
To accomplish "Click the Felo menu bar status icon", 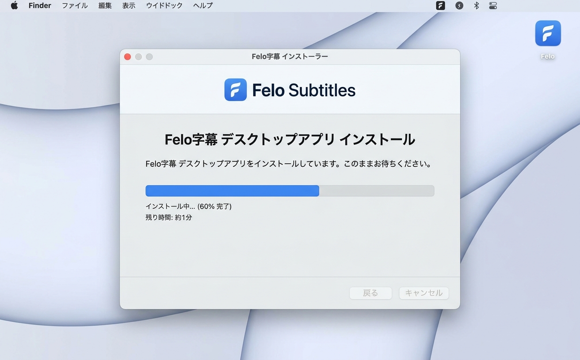I will coord(440,6).
